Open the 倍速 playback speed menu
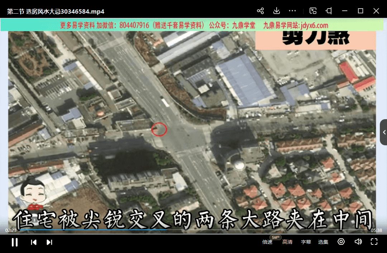The width and height of the screenshot is (387, 253). [x=267, y=242]
